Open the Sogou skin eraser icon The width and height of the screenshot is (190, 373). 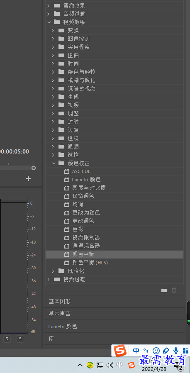[166, 351]
